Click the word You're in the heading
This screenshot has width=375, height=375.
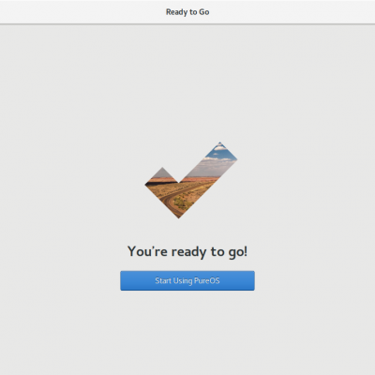(x=147, y=251)
